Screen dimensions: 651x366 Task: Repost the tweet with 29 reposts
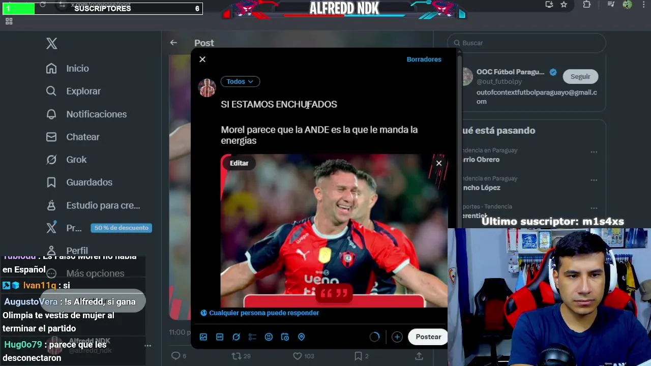(x=236, y=356)
